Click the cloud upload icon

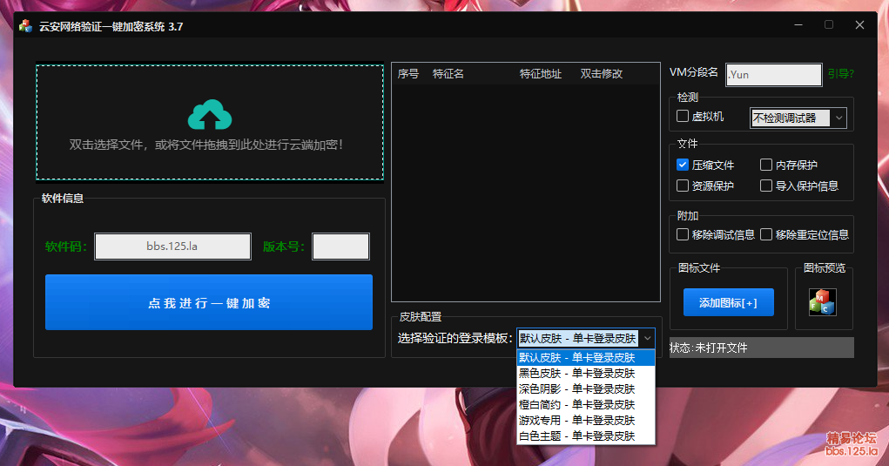[209, 115]
